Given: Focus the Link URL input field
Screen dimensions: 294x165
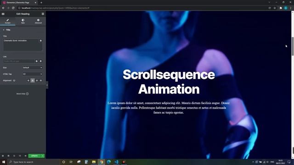Looking at the screenshot, I should (x=19, y=61).
